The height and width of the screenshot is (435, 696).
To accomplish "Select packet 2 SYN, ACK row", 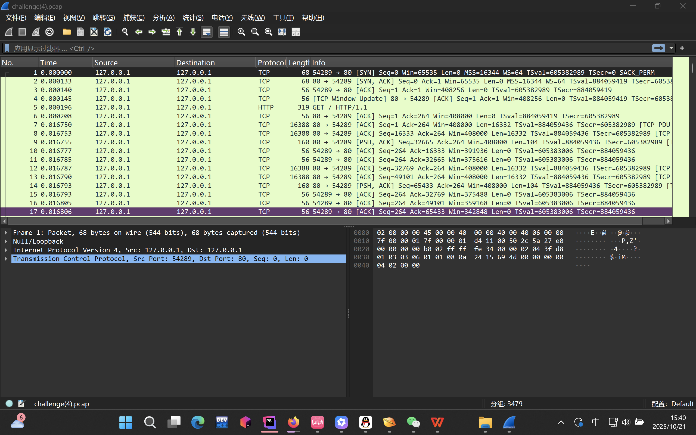I will pyautogui.click(x=337, y=81).
